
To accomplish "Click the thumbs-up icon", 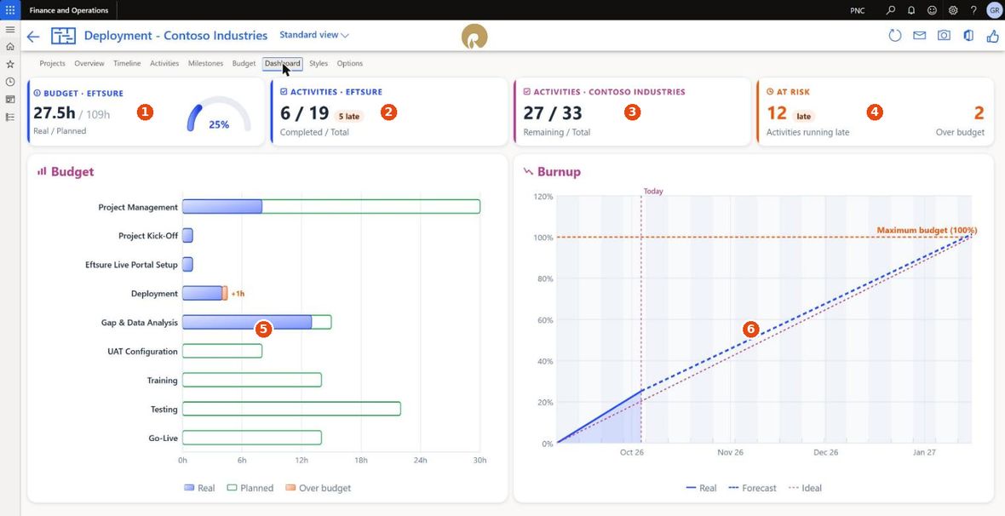I will (x=993, y=35).
